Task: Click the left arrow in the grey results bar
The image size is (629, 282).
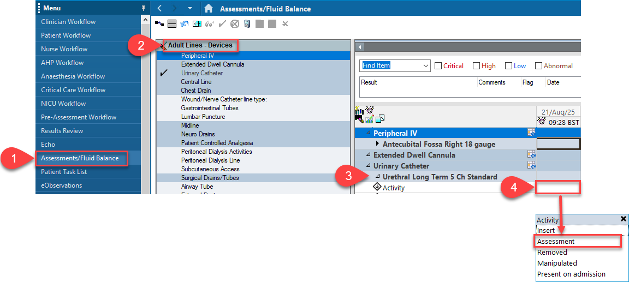Action: pos(360,47)
